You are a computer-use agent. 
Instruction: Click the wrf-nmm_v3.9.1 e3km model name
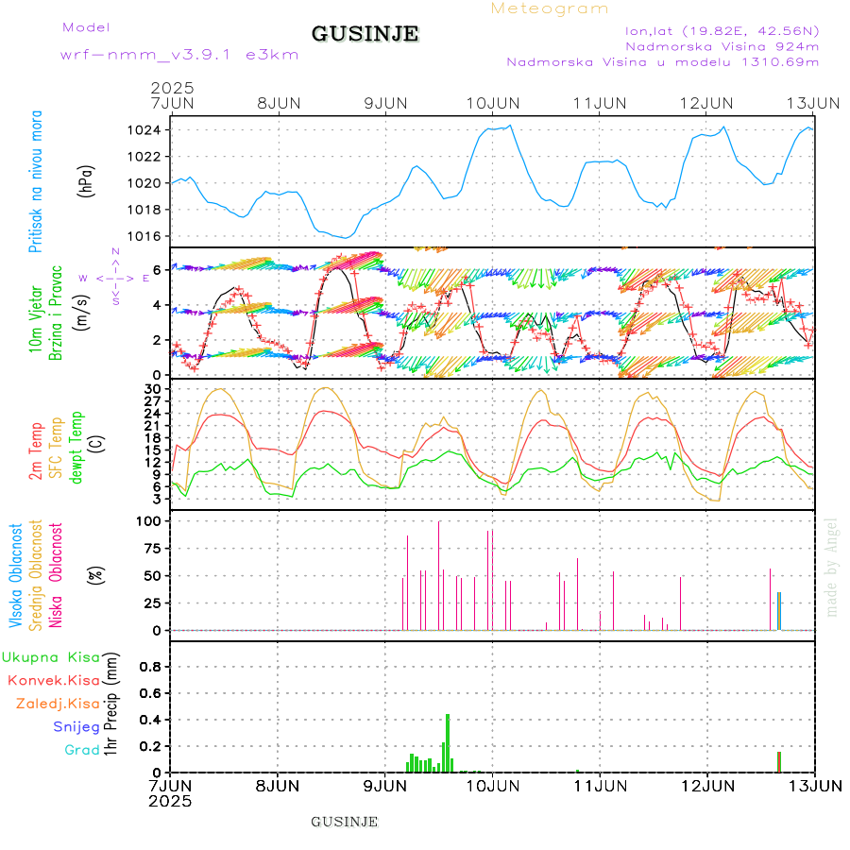pos(179,55)
